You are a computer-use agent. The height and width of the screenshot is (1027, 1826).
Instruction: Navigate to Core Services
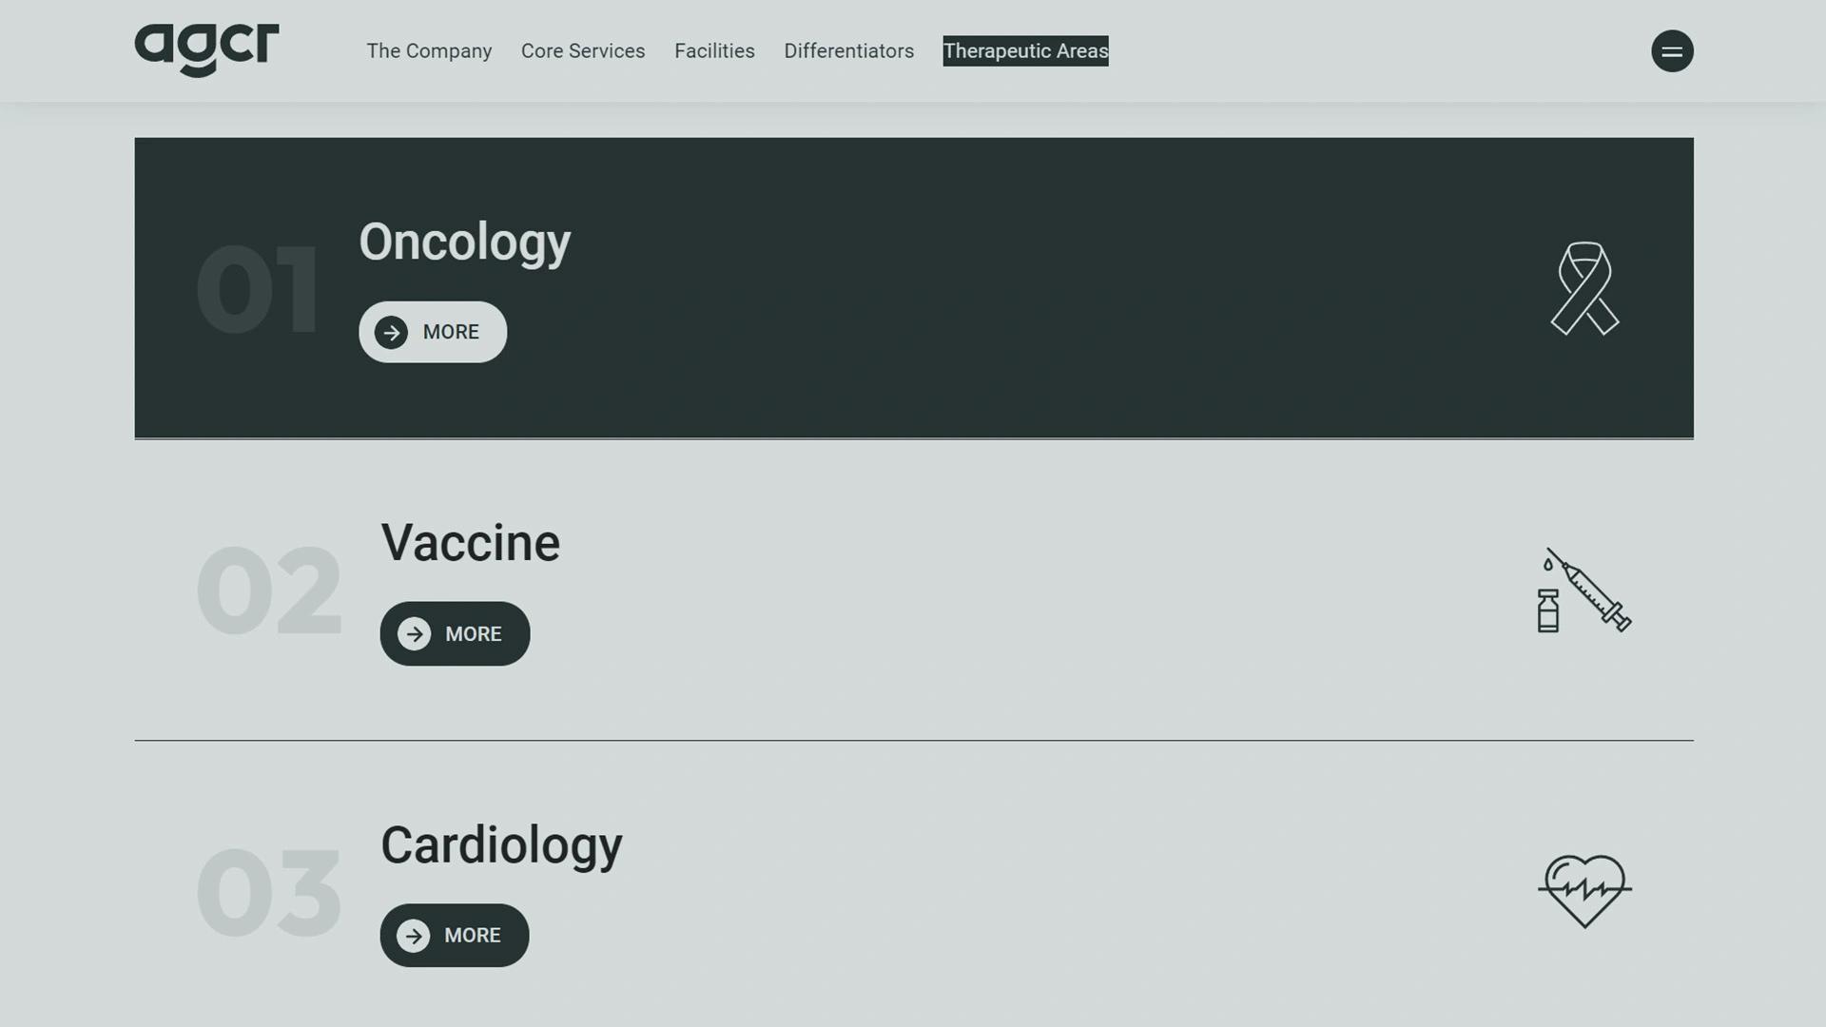tap(582, 51)
